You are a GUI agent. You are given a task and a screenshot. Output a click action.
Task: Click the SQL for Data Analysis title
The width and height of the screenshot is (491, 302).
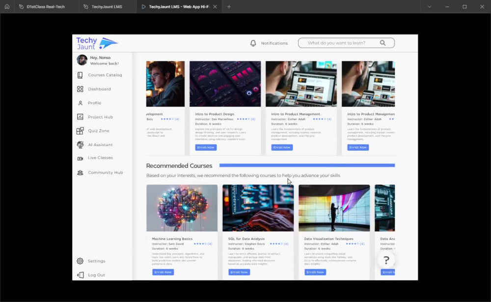[x=246, y=239]
